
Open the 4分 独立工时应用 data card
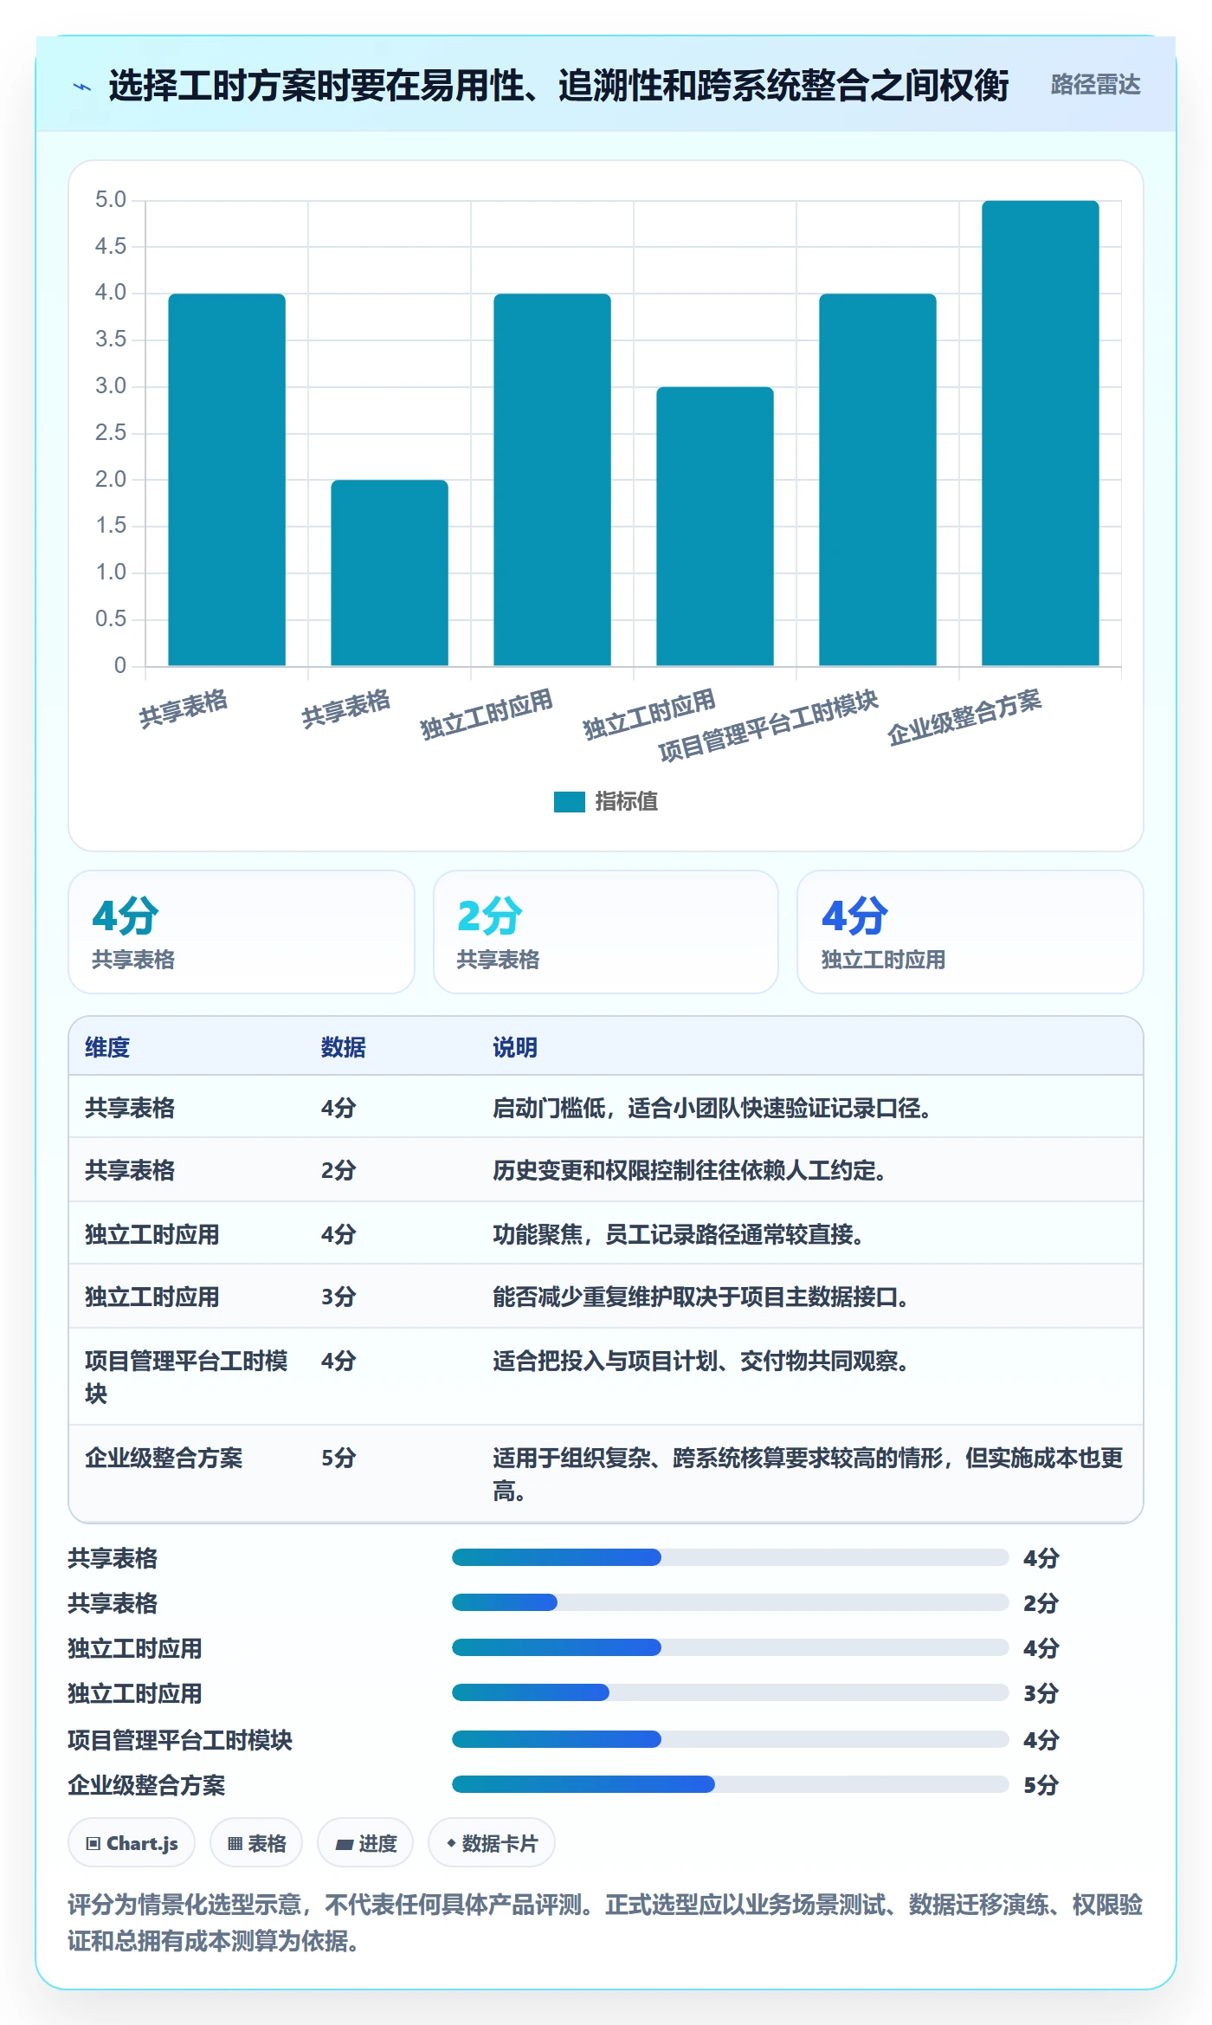(x=970, y=932)
